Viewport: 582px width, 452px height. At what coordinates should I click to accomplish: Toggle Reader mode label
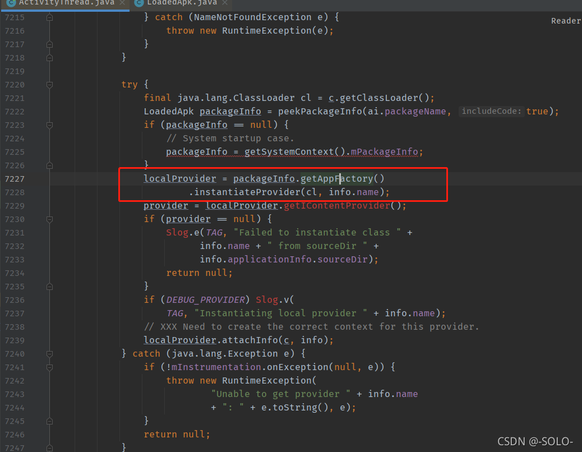[x=566, y=21]
